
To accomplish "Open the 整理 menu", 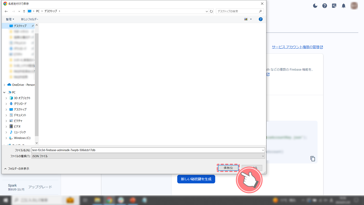I will click(x=10, y=19).
